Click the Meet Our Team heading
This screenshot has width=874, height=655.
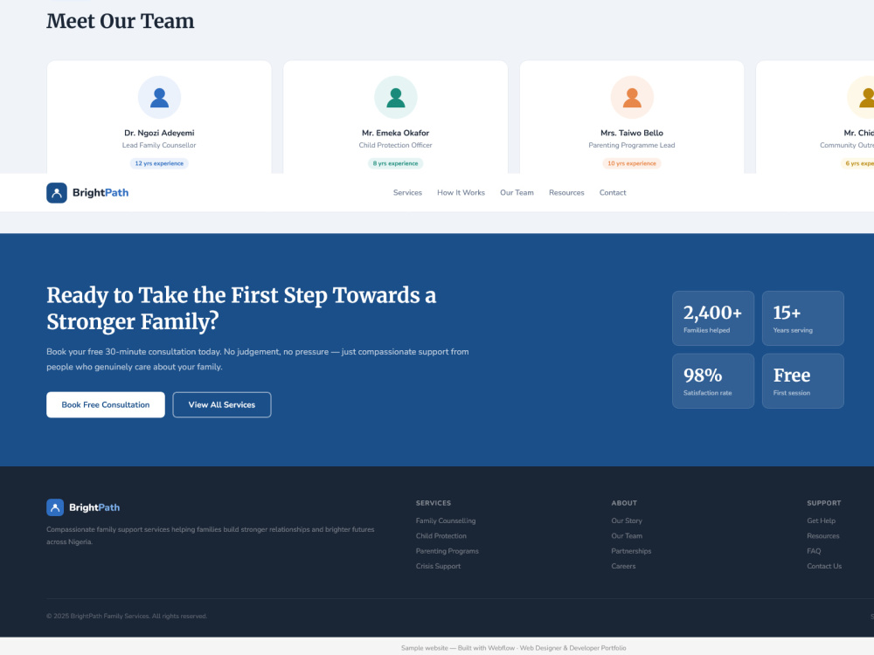click(x=121, y=21)
